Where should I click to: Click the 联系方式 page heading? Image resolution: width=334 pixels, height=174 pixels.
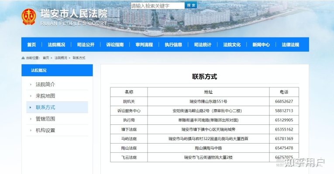[204, 77]
